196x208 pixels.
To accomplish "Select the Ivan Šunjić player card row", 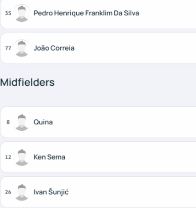I will click(98, 192).
